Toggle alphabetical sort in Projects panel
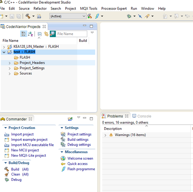193x192 pixels. (x=30, y=34)
